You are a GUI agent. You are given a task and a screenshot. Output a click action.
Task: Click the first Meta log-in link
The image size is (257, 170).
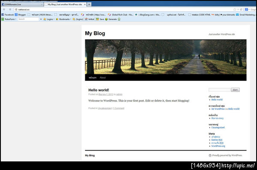pyautogui.click(x=216, y=137)
